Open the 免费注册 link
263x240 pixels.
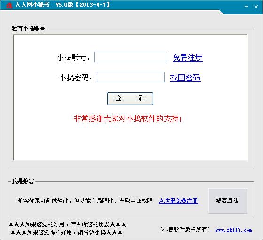coord(188,57)
